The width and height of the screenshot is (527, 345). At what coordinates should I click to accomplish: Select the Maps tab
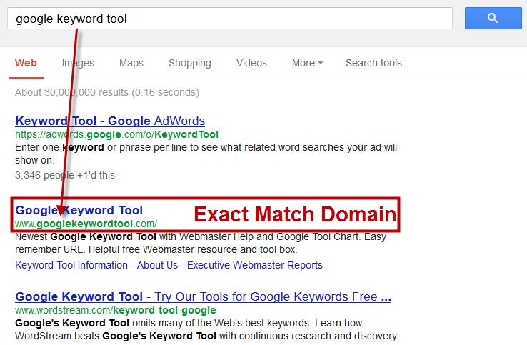[131, 63]
